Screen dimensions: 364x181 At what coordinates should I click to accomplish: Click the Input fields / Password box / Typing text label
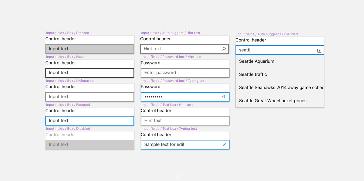tap(174, 81)
